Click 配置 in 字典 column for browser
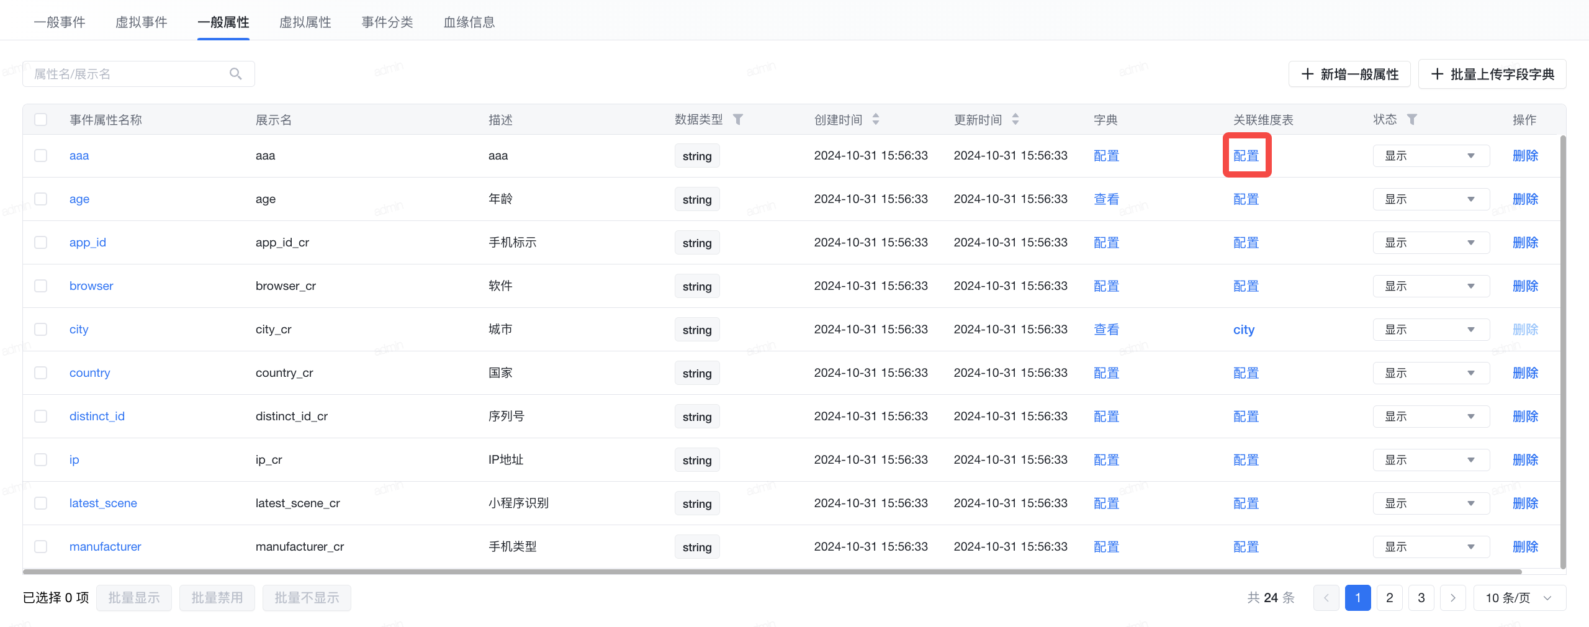 (1107, 286)
